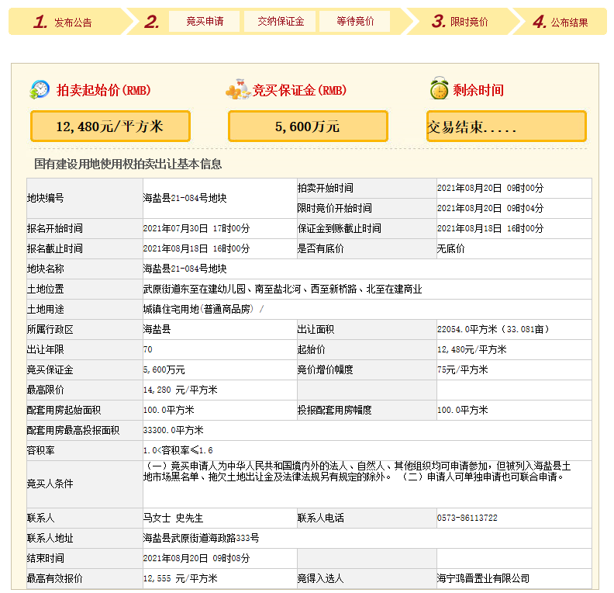Click the 交易结束 remaining time box

[505, 126]
